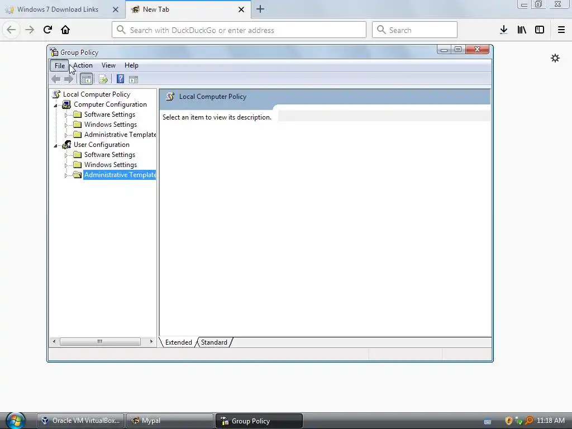Maximize the Group Policy window
572x429 pixels.
(x=458, y=50)
